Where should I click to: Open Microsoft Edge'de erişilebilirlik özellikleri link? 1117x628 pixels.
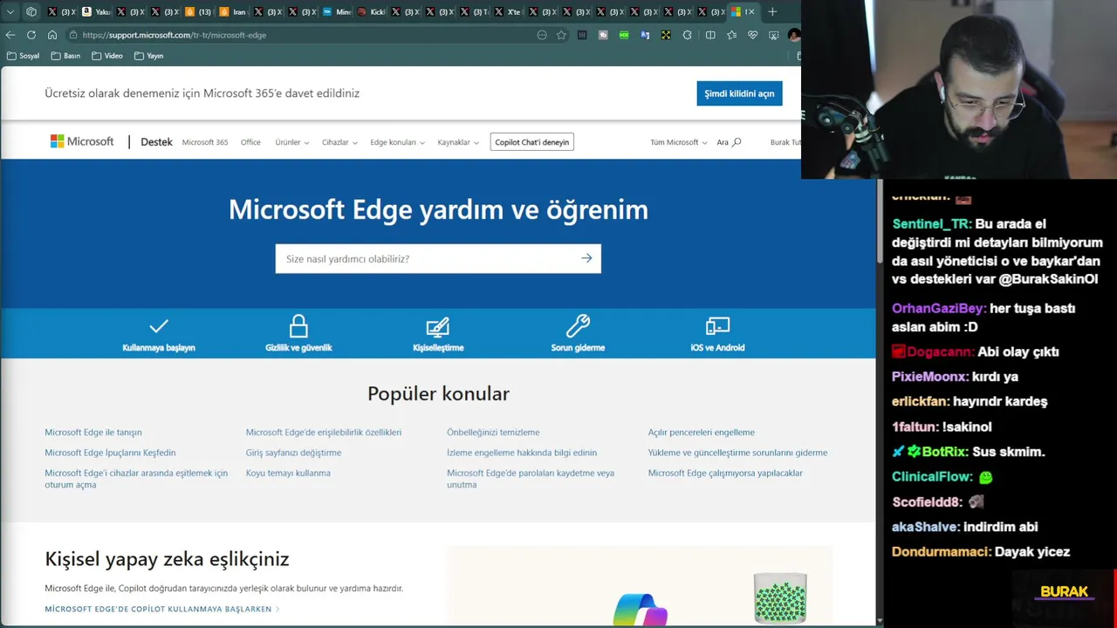[324, 432]
